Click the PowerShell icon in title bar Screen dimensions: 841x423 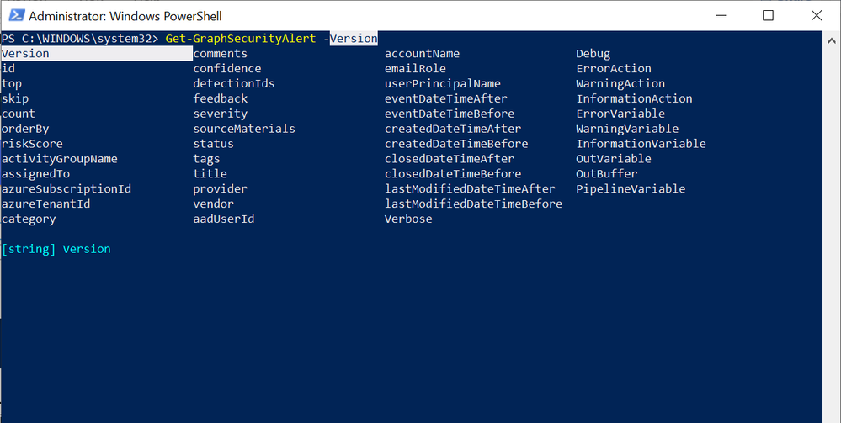(x=14, y=16)
